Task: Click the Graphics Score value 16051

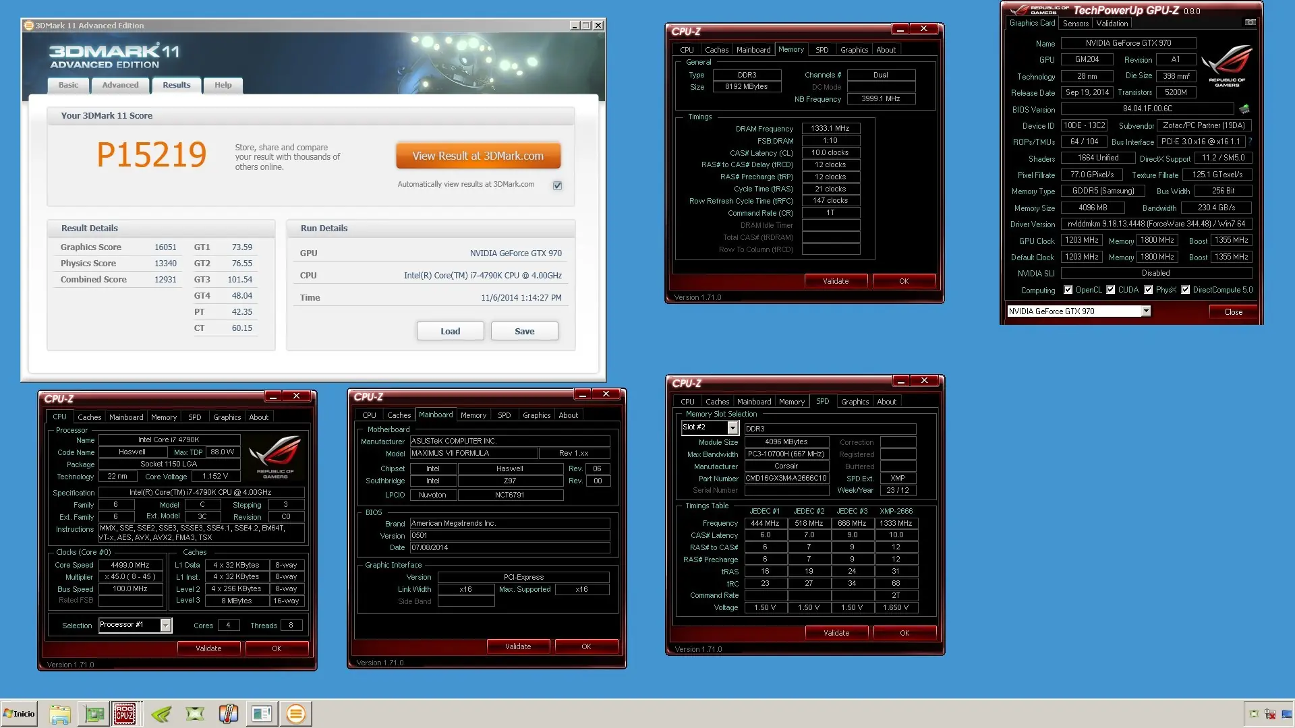Action: [x=165, y=247]
